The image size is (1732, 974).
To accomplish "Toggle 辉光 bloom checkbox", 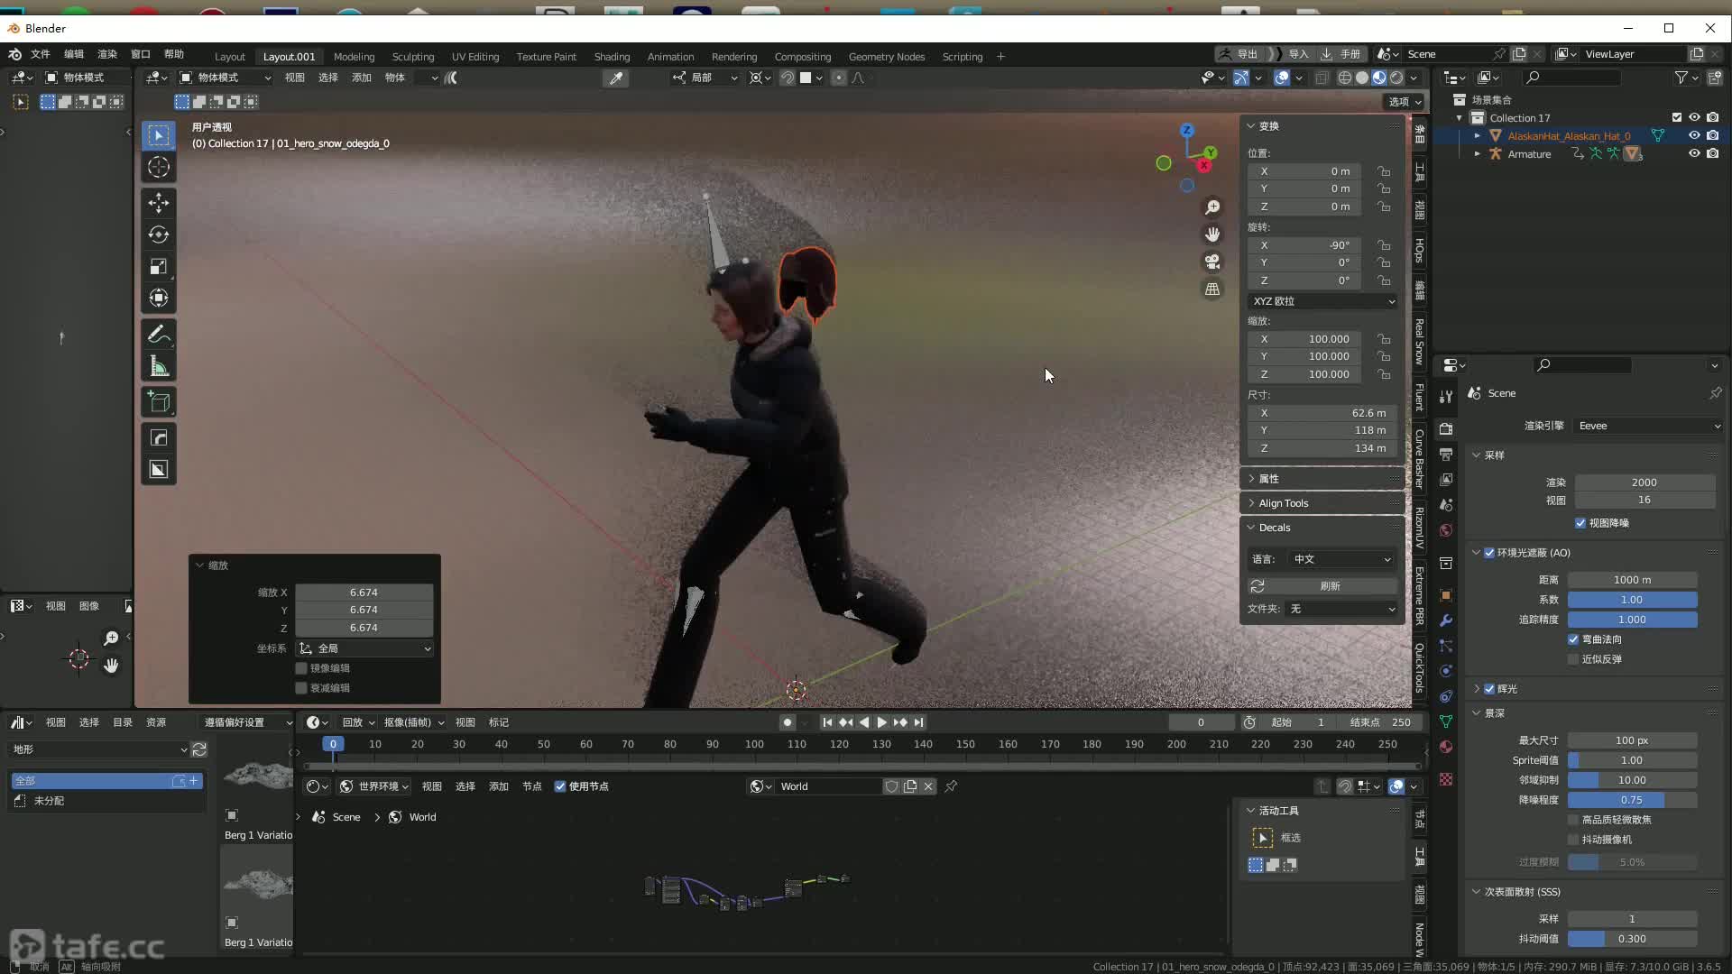I will (x=1489, y=689).
